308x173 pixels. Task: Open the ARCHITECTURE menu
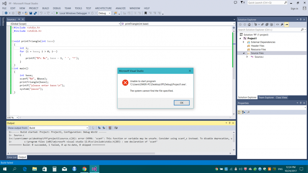[103, 8]
